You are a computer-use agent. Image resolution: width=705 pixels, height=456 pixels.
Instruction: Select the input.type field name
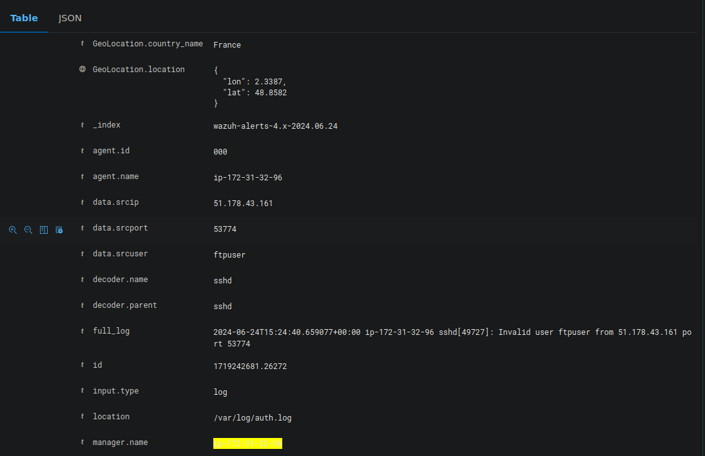pos(115,391)
